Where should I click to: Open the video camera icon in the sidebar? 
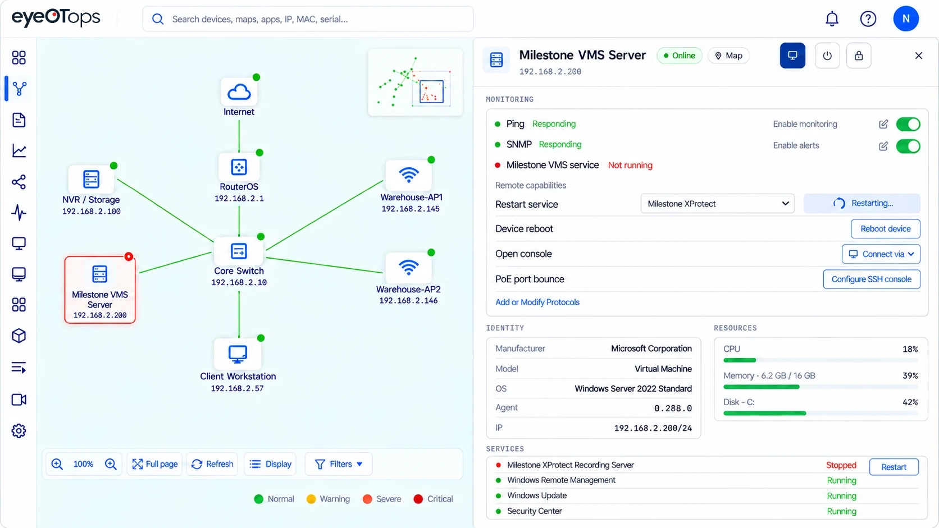(x=19, y=400)
